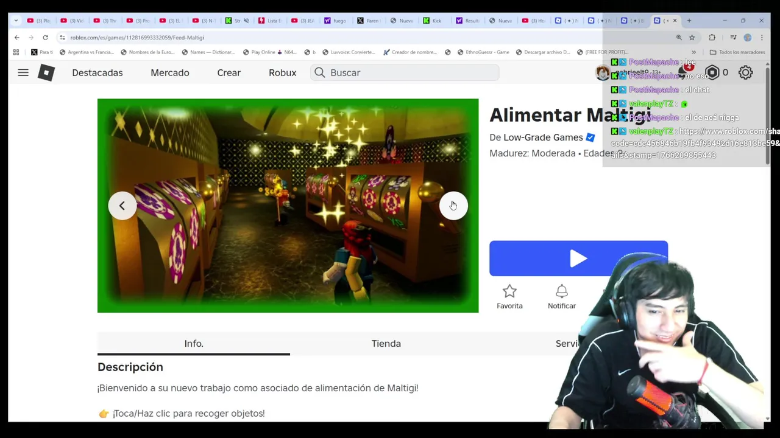Open a new browser tab
Viewport: 780px width, 438px height.
(689, 20)
